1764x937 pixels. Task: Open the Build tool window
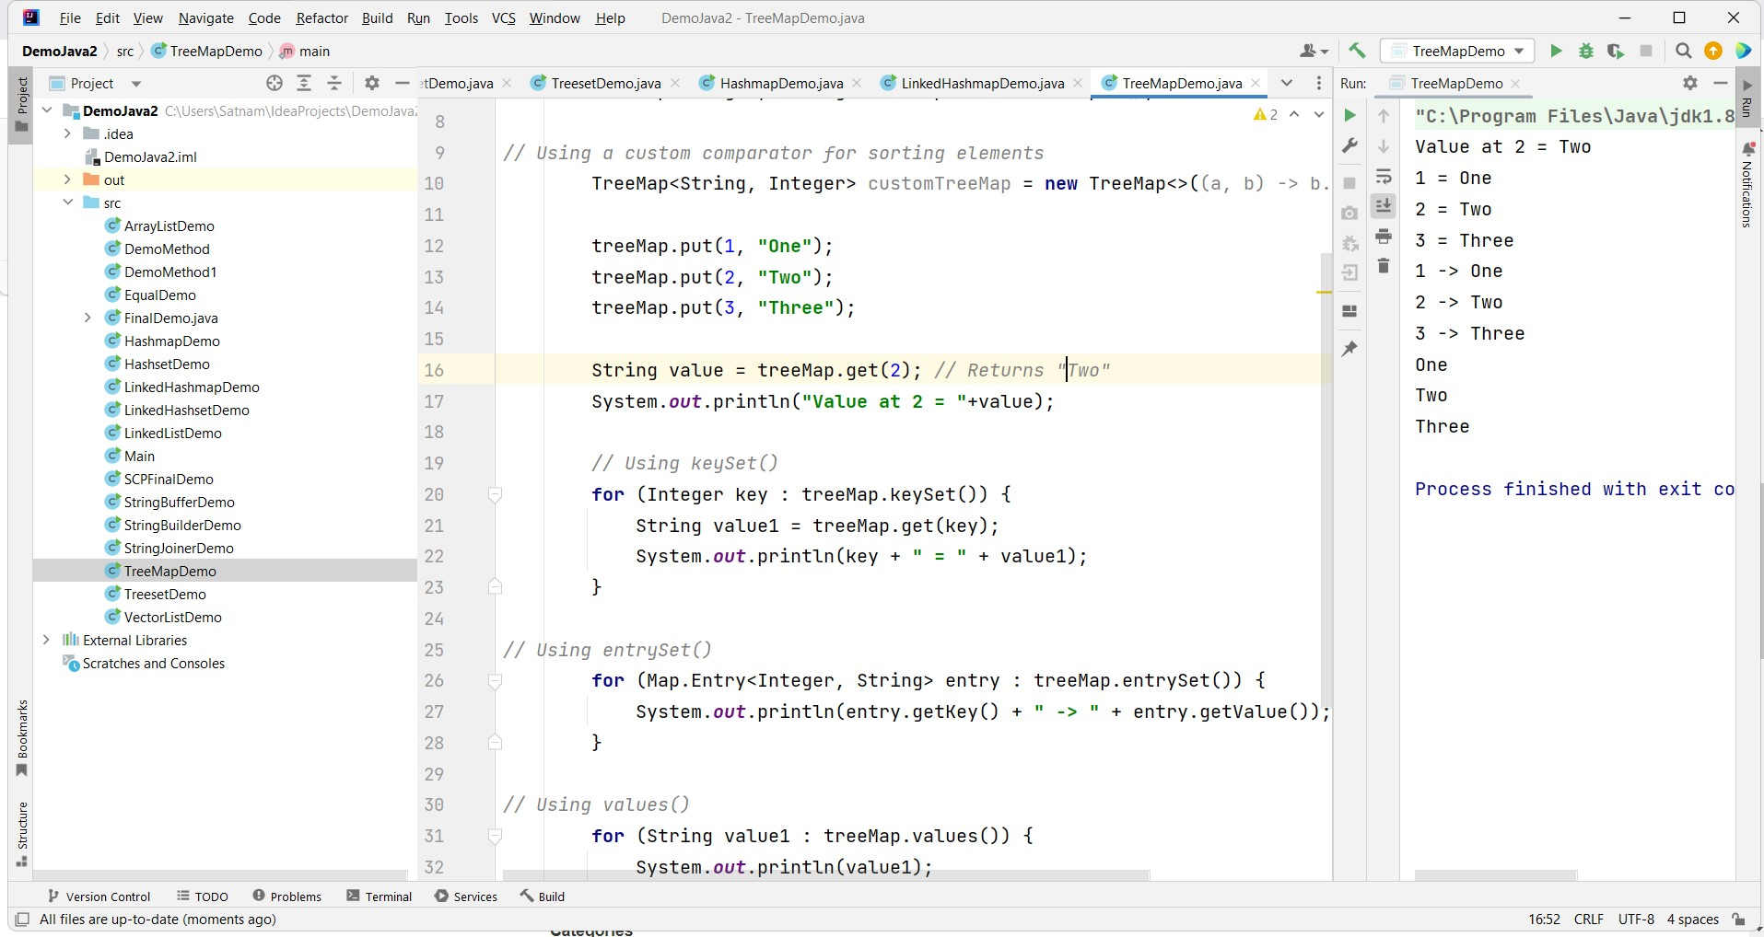(543, 897)
